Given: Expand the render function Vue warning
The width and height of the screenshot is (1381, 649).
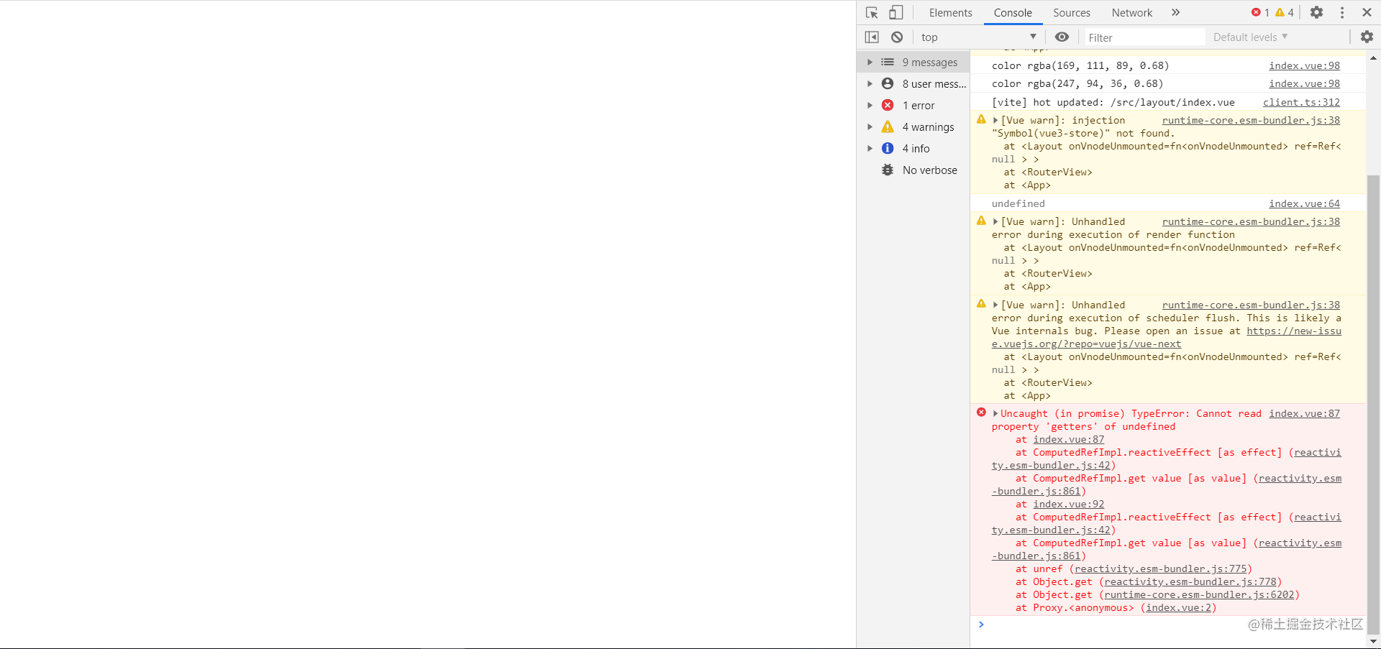Looking at the screenshot, I should pyautogui.click(x=995, y=222).
